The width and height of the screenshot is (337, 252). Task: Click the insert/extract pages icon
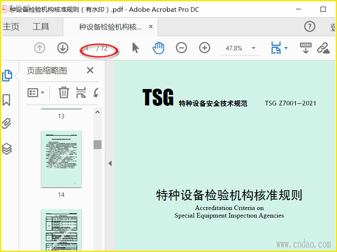pos(81,92)
